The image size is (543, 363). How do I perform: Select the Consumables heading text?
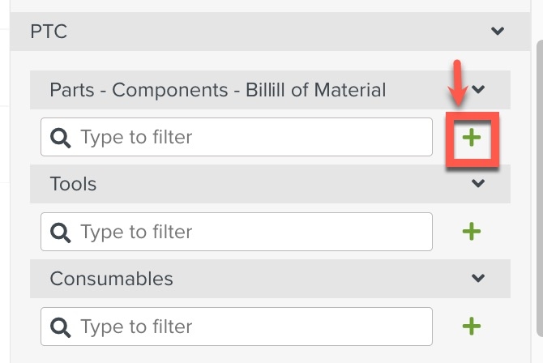pyautogui.click(x=111, y=279)
